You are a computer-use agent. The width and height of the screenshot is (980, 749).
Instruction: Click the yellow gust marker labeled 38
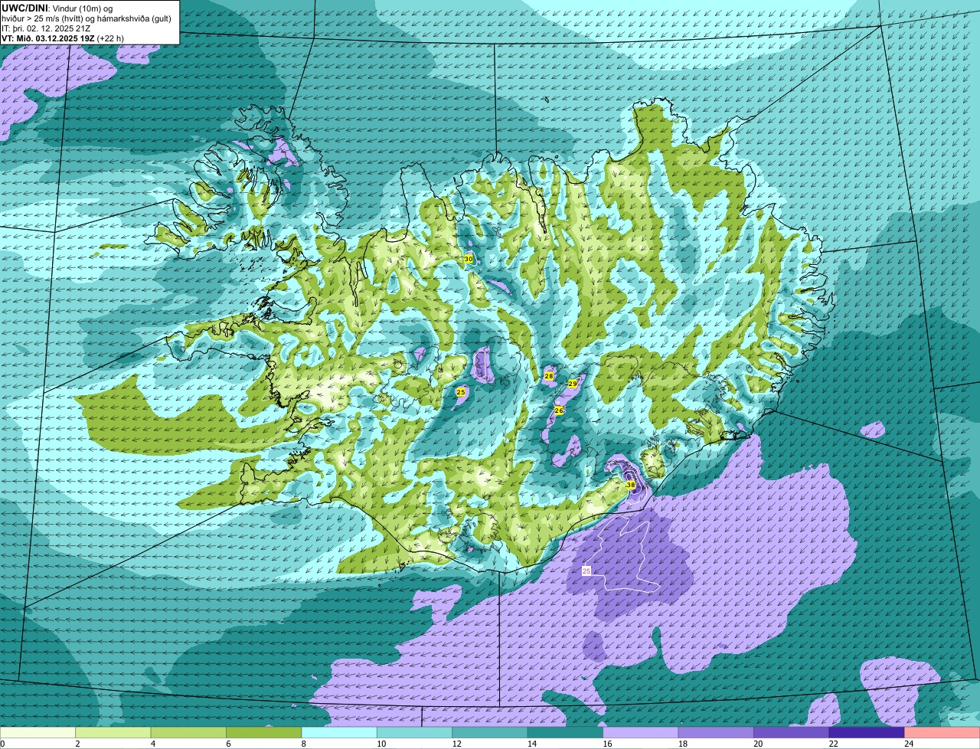pos(631,485)
